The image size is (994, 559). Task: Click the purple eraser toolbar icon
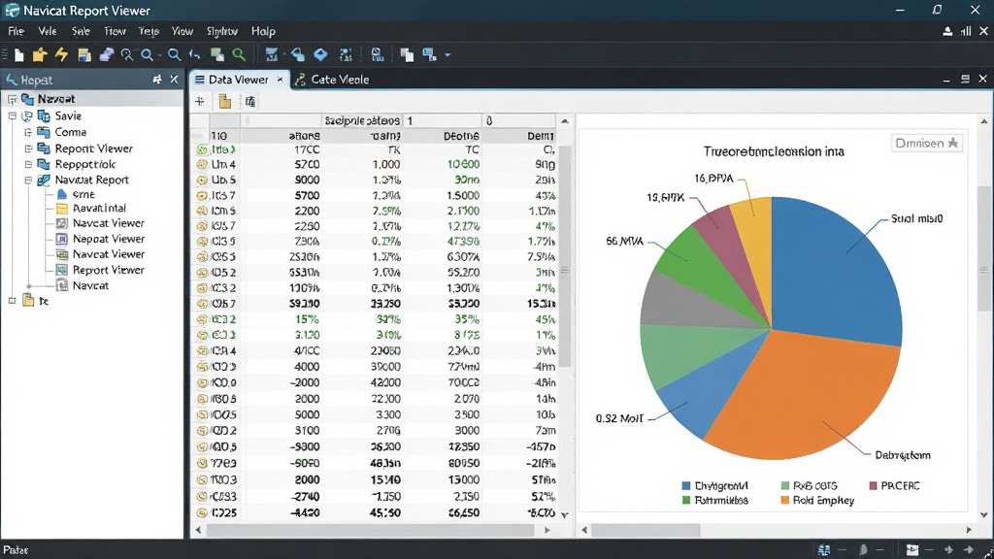pyautogui.click(x=106, y=55)
